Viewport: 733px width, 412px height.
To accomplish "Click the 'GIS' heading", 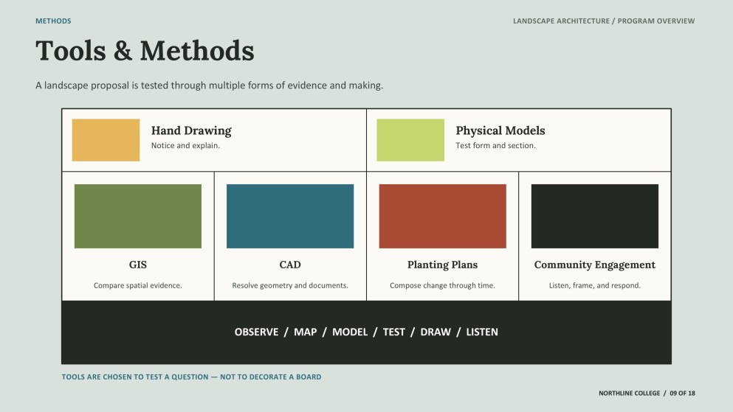I will click(x=138, y=265).
